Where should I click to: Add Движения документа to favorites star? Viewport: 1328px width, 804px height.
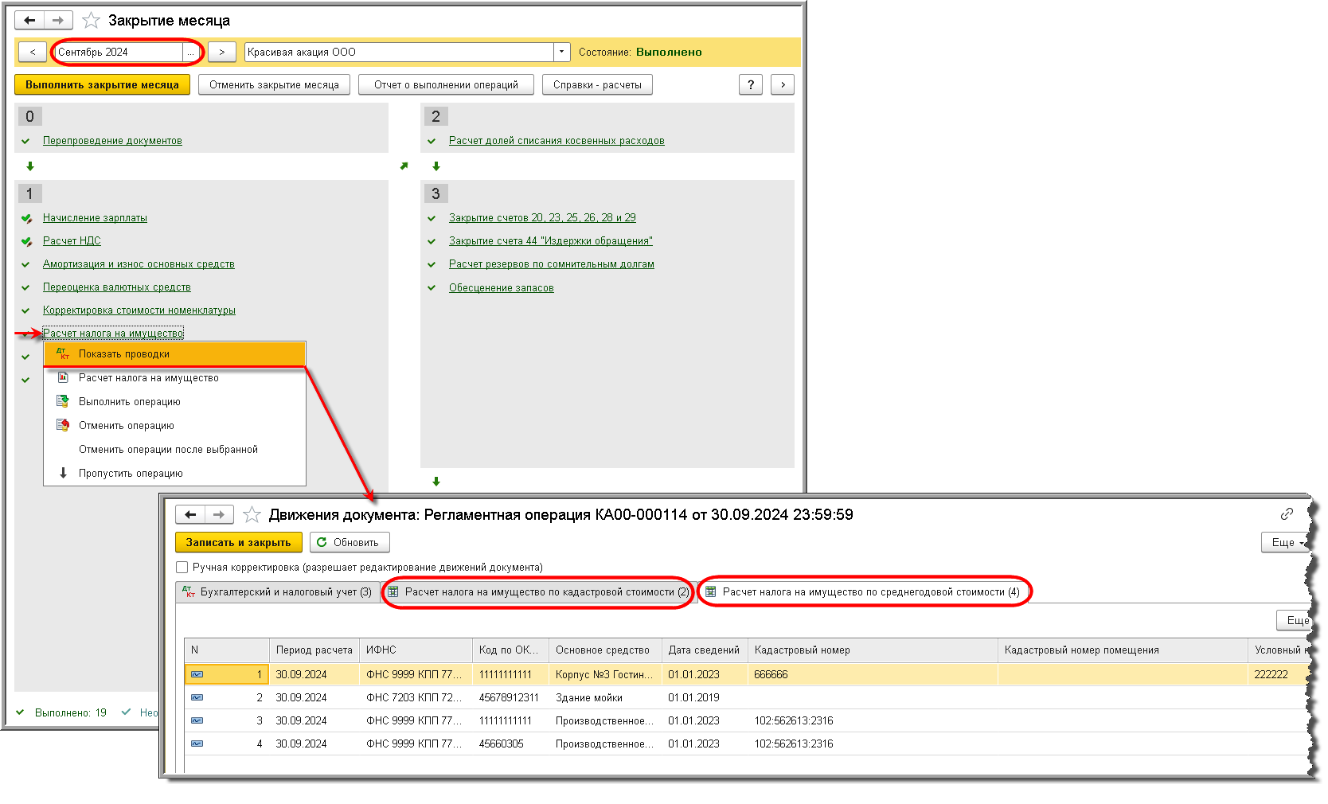click(x=252, y=515)
